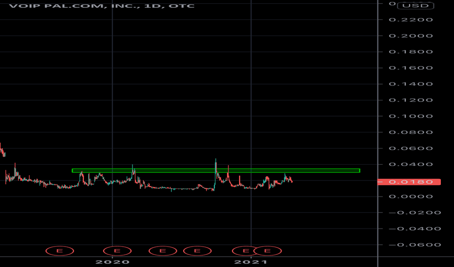Open the USD currency selector
Viewport: 454px width, 267px height.
(x=416, y=6)
